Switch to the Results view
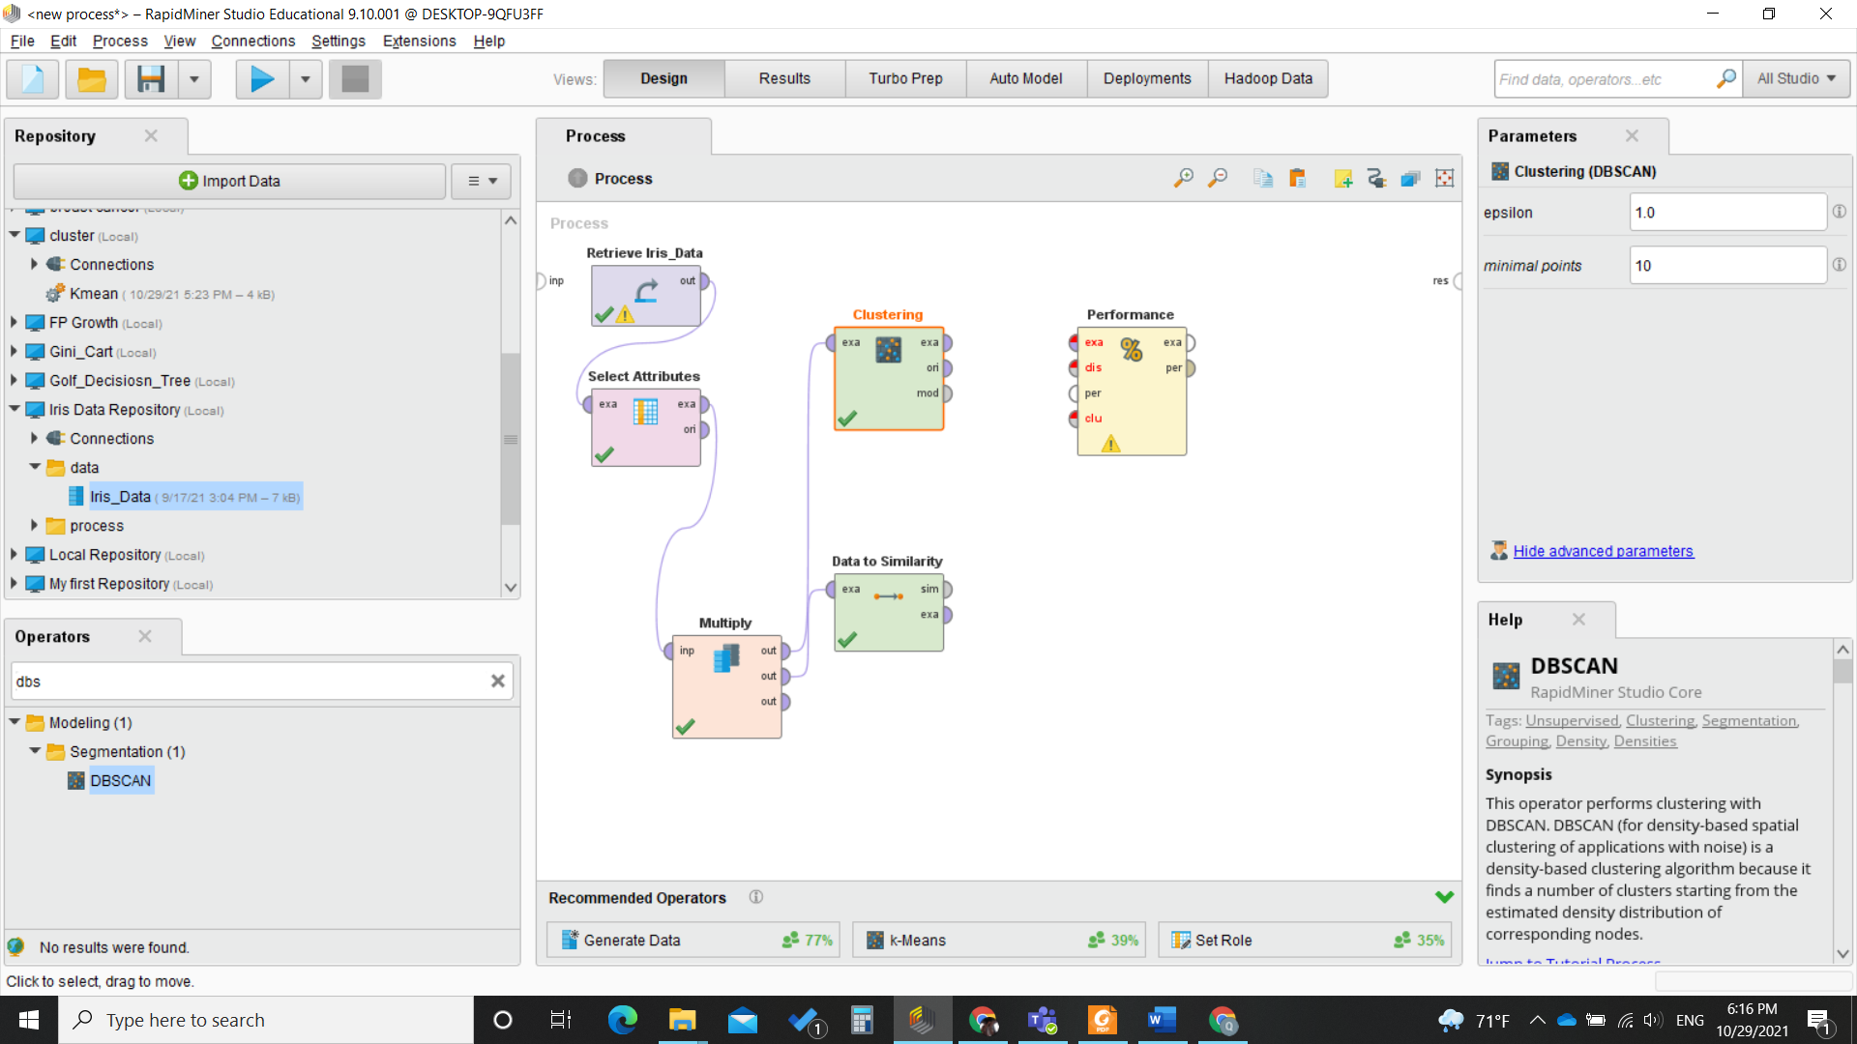Viewport: 1857px width, 1044px height. pos(784,78)
